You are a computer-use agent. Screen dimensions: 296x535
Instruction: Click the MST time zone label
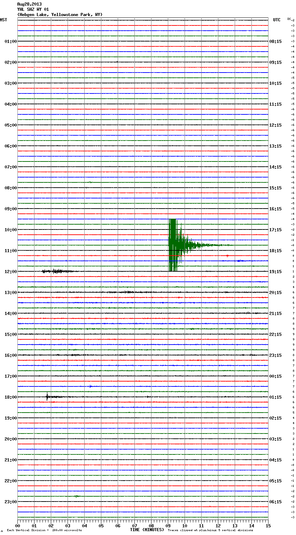coord(3,20)
